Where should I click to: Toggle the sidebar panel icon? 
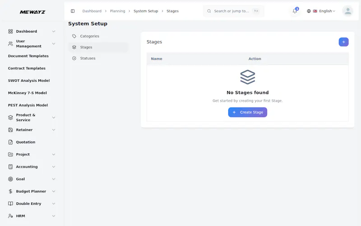click(73, 11)
